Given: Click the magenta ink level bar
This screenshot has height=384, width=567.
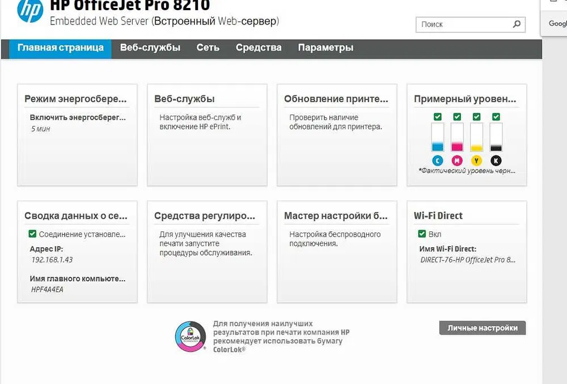Looking at the screenshot, I should click(x=457, y=137).
